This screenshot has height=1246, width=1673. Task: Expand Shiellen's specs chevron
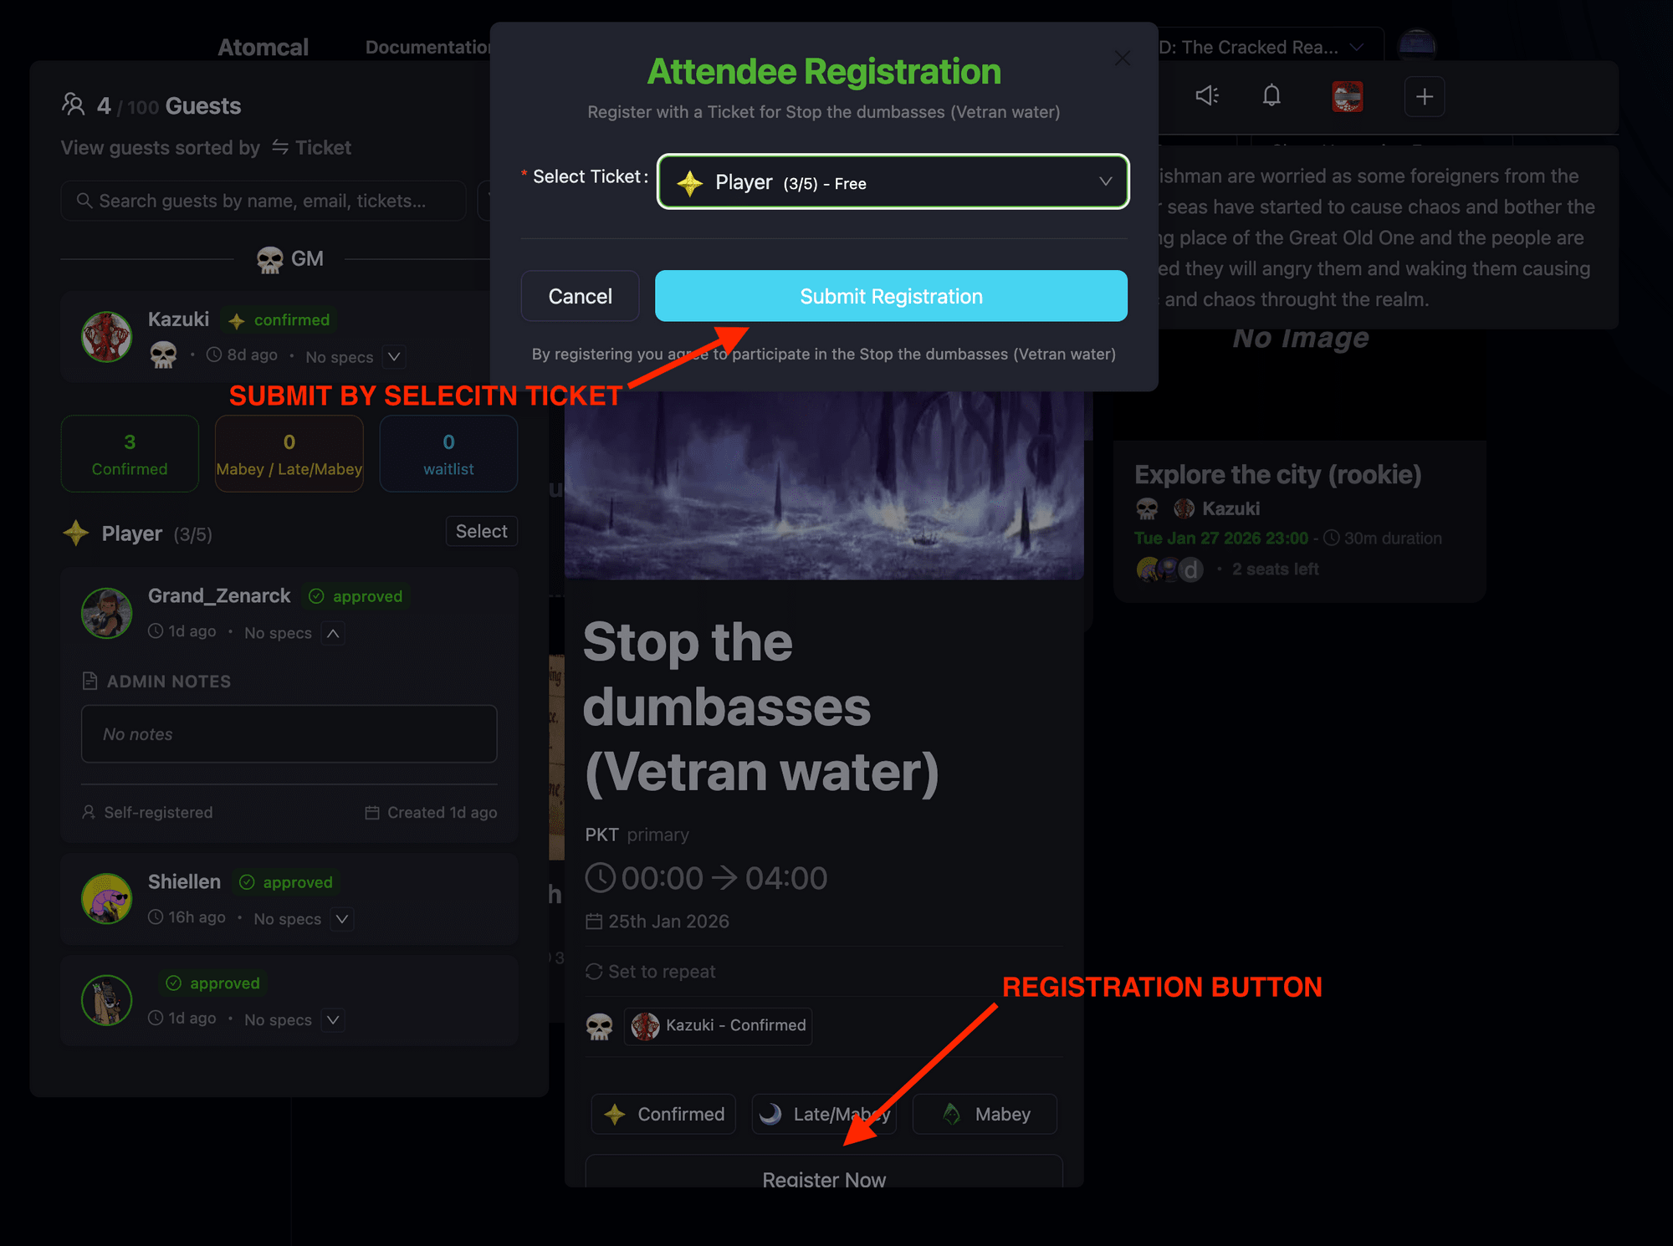[x=342, y=919]
